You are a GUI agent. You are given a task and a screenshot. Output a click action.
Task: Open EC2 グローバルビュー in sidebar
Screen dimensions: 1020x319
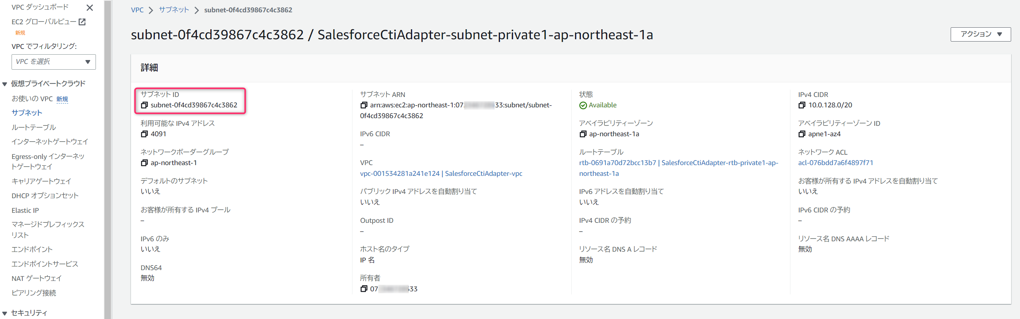[x=44, y=22]
